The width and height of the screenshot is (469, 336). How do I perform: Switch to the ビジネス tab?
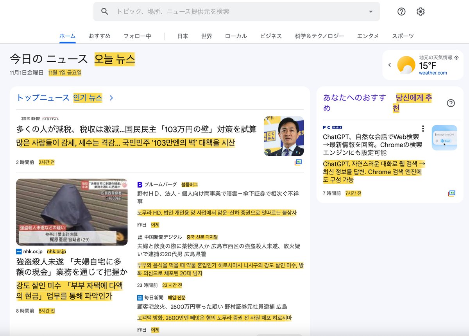[271, 36]
